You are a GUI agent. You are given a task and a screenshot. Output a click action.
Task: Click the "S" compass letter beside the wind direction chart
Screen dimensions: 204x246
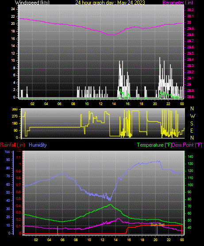(x=192, y=124)
